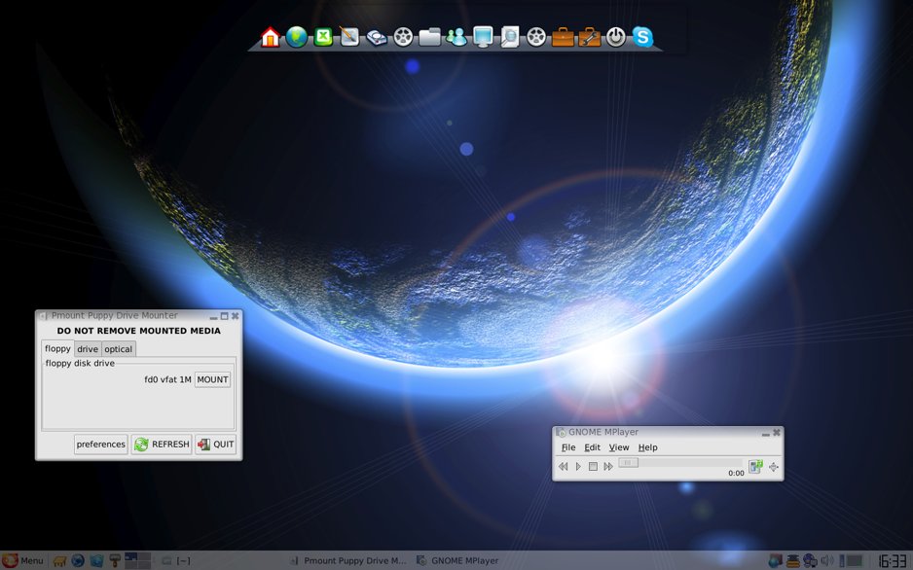Click the paint roller taskbar icon
Screen dimensions: 913x570
coord(115,560)
